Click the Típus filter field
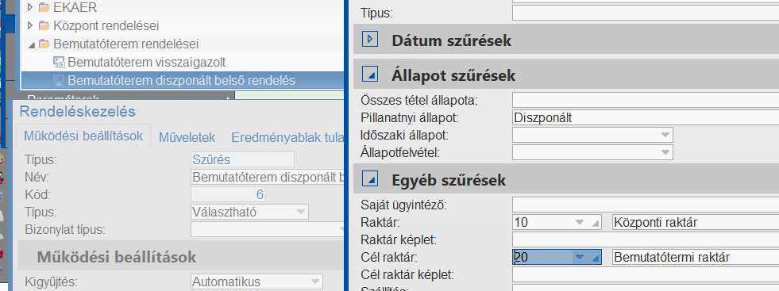The image size is (779, 291). pyautogui.click(x=646, y=13)
